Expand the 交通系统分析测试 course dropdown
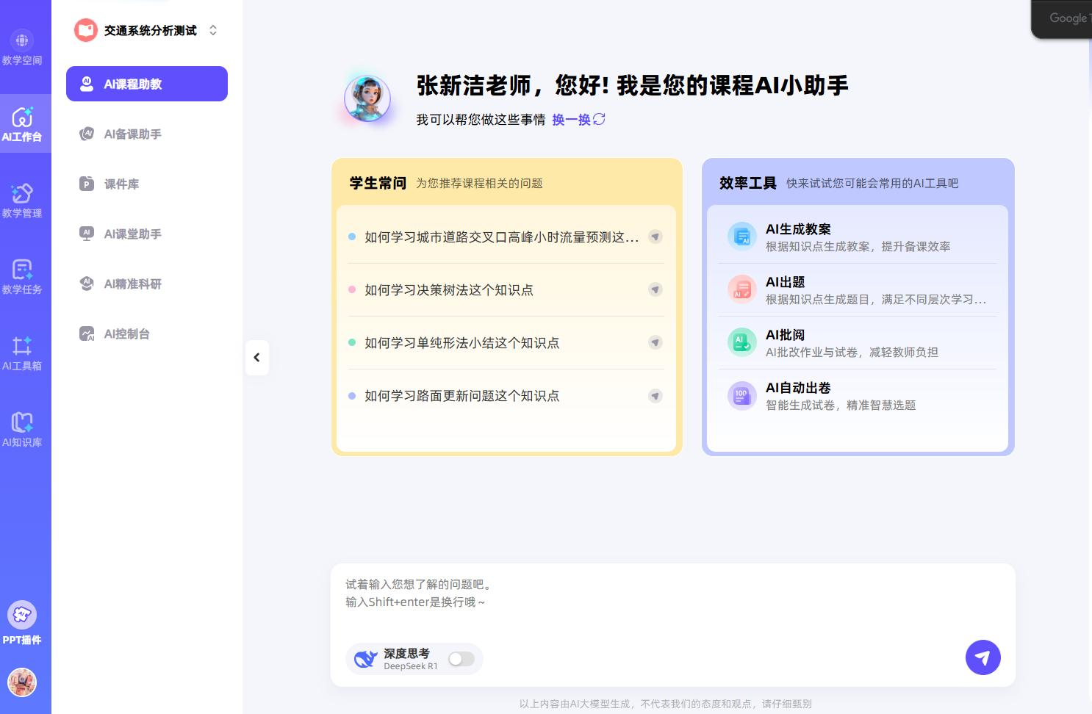The width and height of the screenshot is (1092, 714). coord(213,30)
